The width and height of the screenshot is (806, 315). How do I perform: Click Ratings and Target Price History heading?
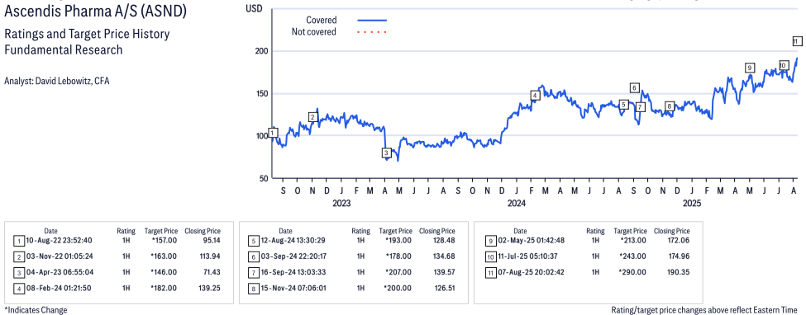coord(87,35)
